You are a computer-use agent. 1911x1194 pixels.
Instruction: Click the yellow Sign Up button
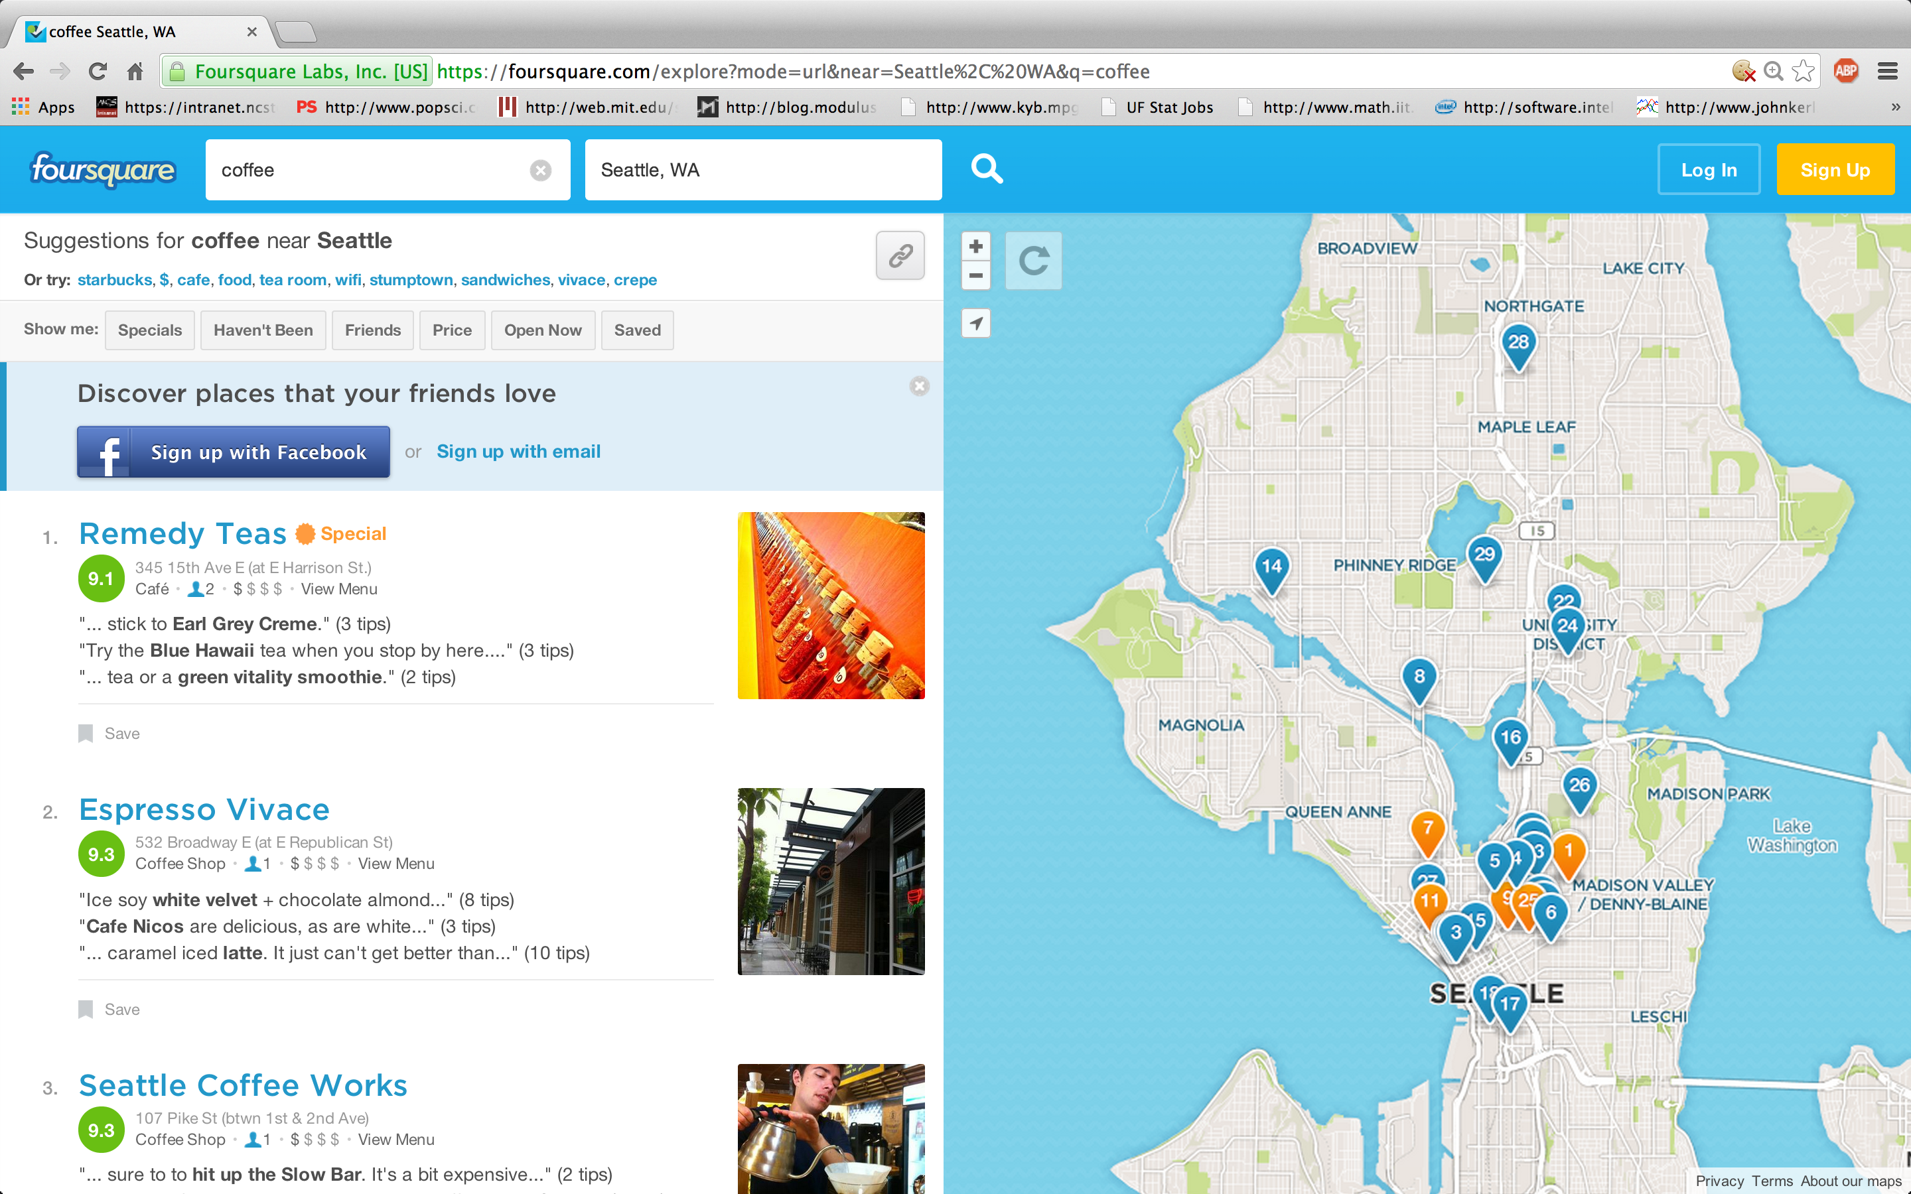coord(1835,170)
